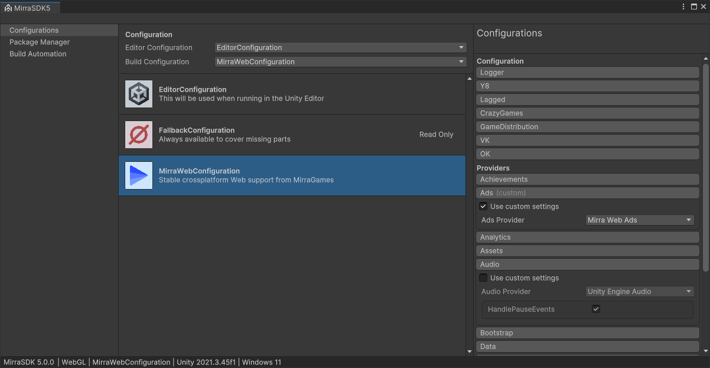Open the Unity Engine Audio provider dropdown

639,291
